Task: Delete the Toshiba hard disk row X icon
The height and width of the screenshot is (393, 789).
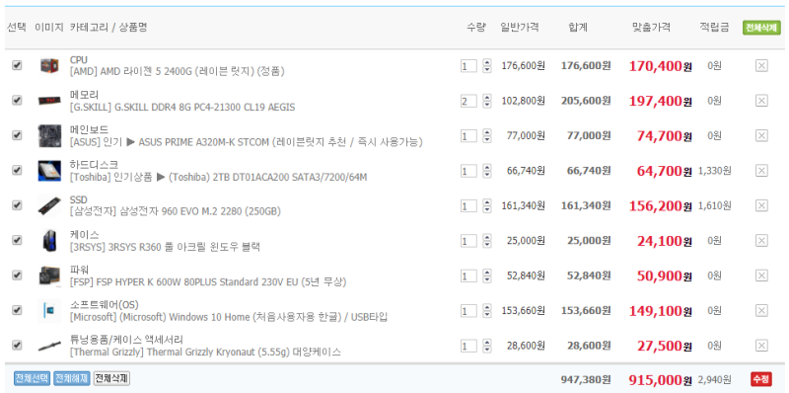Action: point(761,171)
